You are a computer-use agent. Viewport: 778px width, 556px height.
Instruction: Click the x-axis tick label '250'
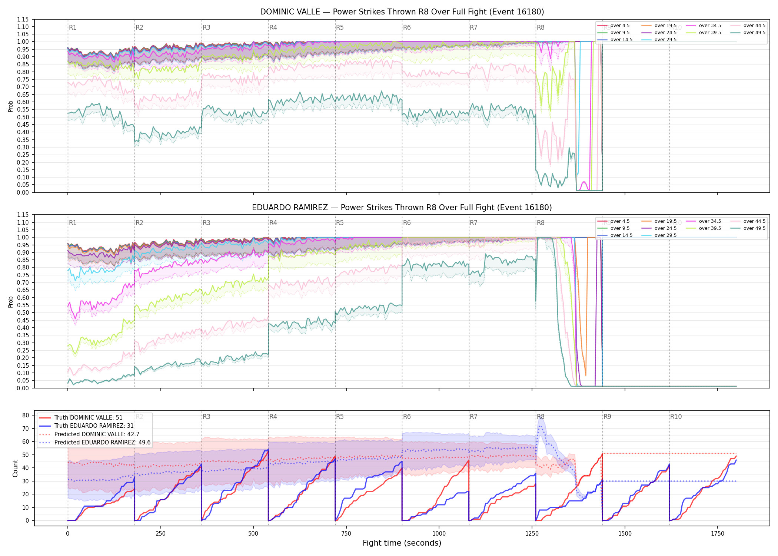(x=160, y=534)
